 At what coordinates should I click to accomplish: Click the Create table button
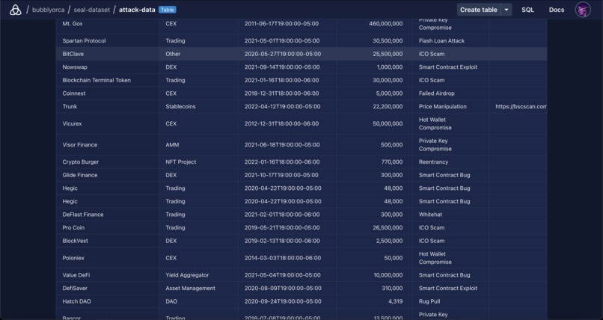[478, 10]
